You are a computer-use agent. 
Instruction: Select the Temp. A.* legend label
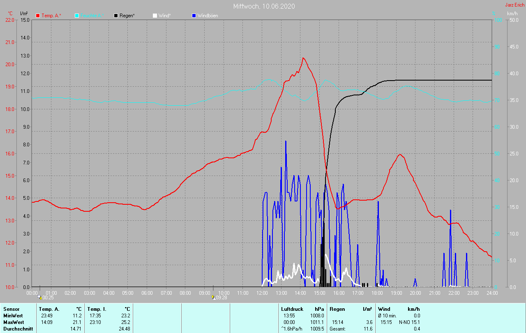[x=51, y=16]
